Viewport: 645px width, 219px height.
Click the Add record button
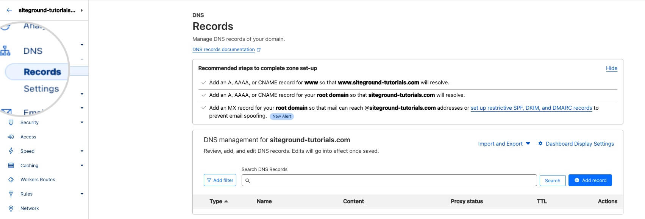[590, 180]
